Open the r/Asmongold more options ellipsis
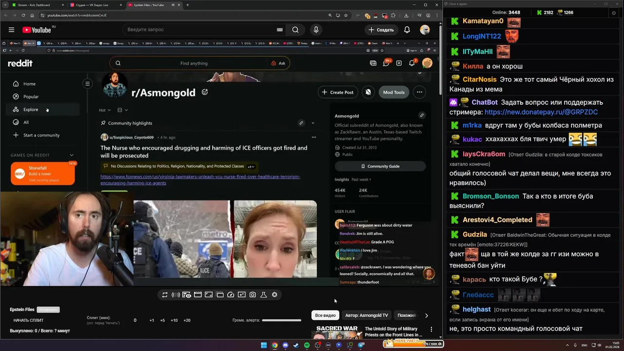This screenshot has width=624, height=351. (x=419, y=92)
